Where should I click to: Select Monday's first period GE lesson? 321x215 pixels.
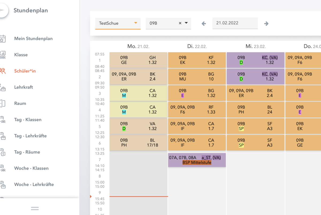coord(138,60)
